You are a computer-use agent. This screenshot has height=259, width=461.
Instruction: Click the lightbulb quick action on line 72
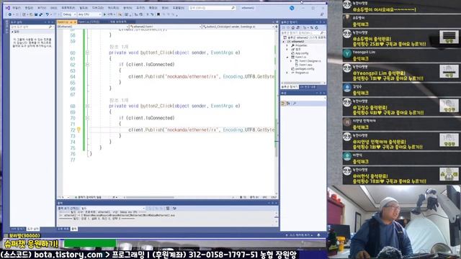pos(79,129)
